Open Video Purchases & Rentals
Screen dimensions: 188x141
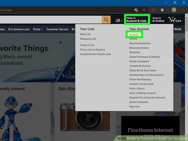(x=145, y=57)
